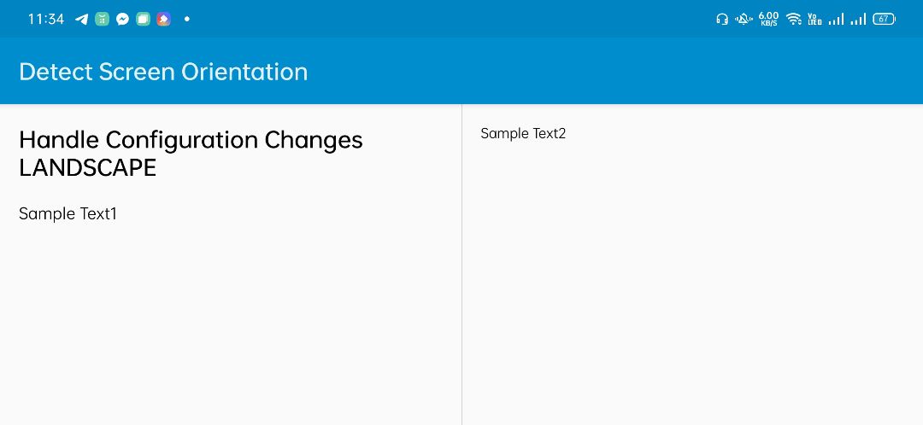Tap the Detect Screen Orientation title

[163, 72]
